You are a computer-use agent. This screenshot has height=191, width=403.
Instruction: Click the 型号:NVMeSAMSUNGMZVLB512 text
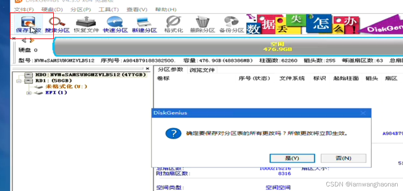click(56, 61)
